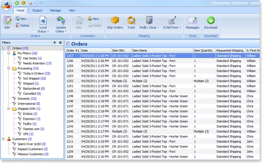Switch to the Output ribbon tab

pos(37,10)
